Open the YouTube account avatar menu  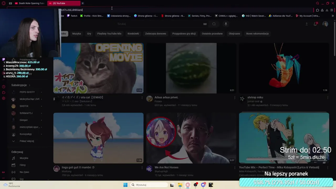pos(325,24)
